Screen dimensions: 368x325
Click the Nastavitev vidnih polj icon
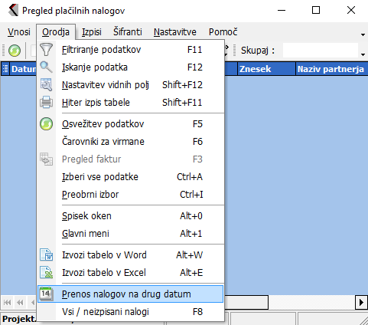coord(46,85)
